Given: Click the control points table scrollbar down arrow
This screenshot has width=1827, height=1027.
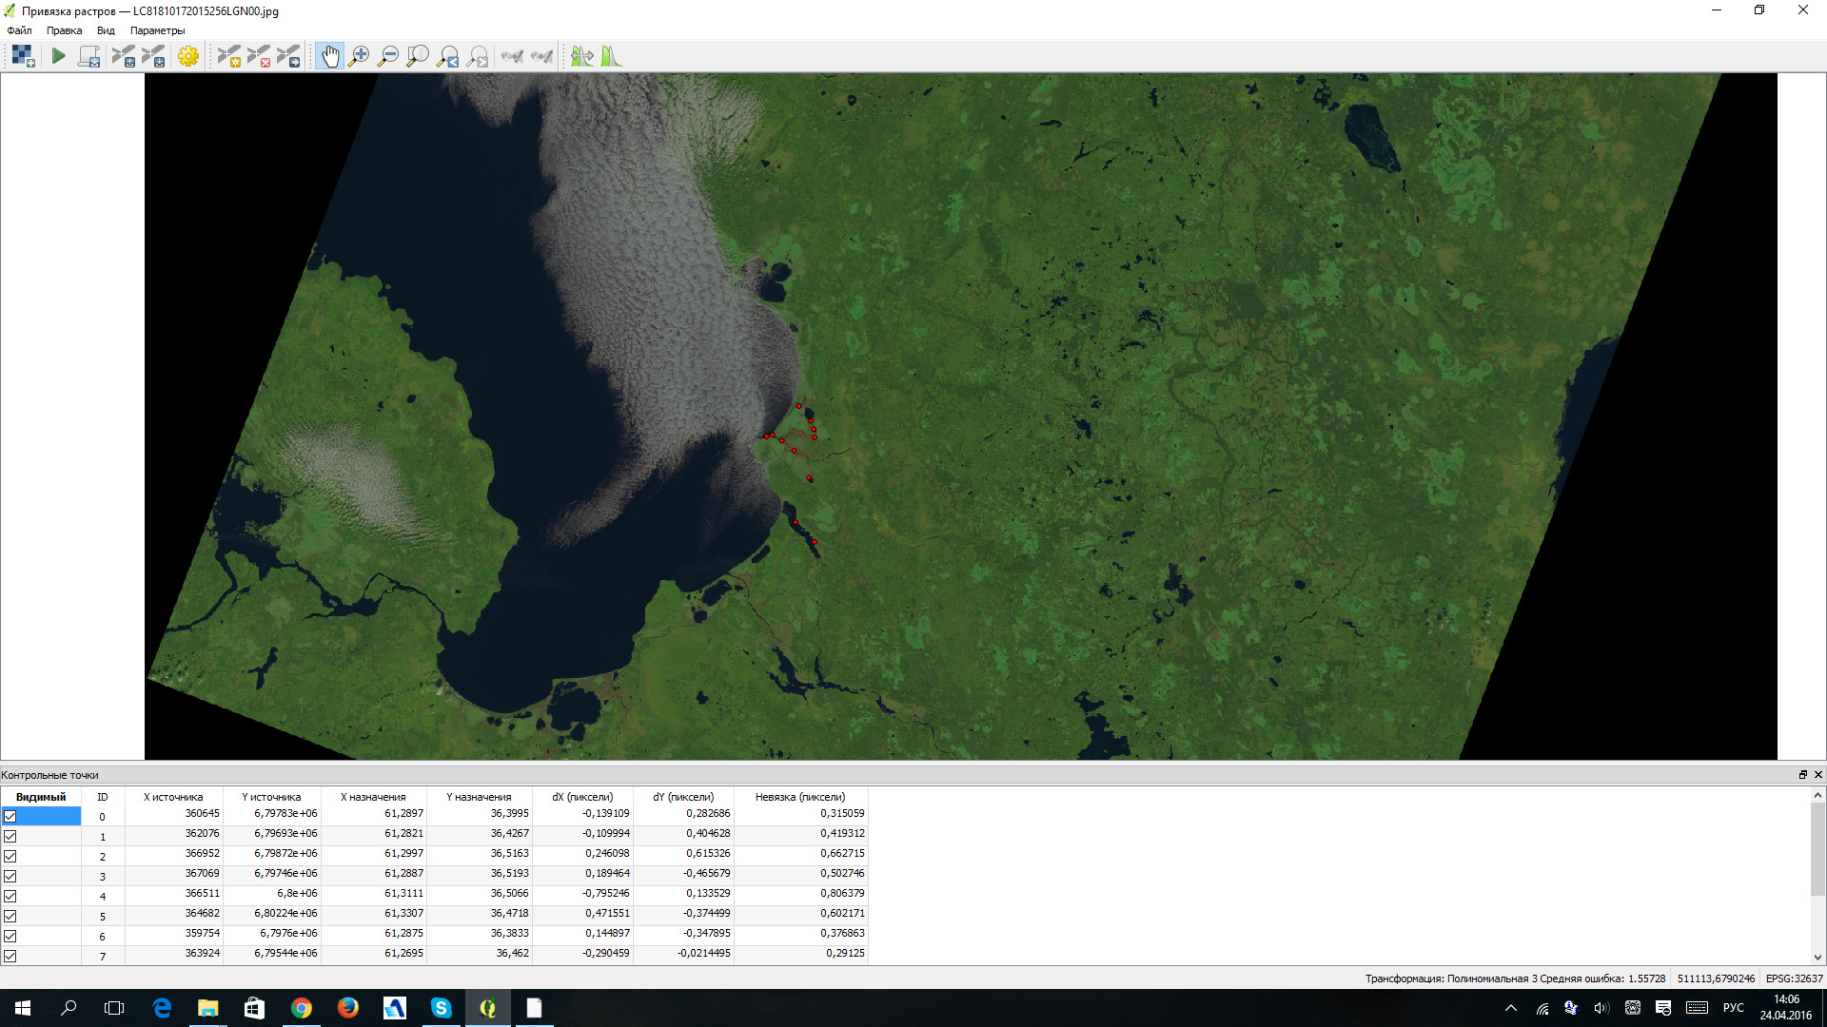Looking at the screenshot, I should pos(1817,958).
